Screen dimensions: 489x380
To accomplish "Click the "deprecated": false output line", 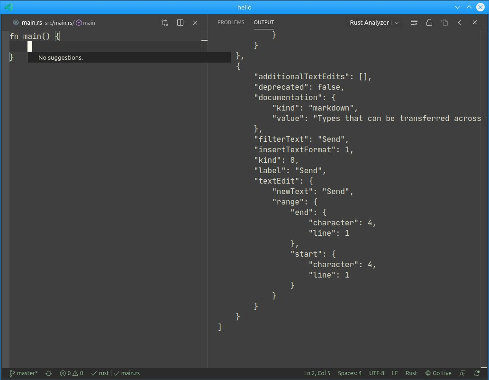I will click(x=299, y=87).
